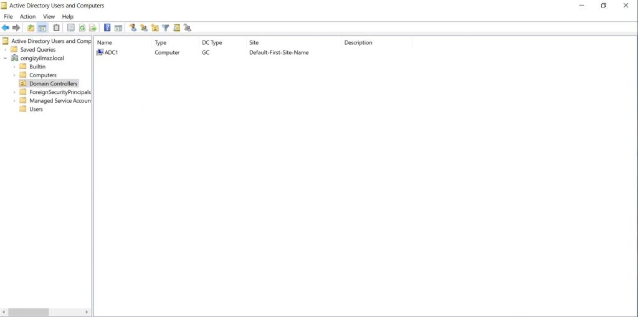Toggle the Show/Hide Action Pane icon
Viewport: 638px width, 317px height.
(x=118, y=27)
